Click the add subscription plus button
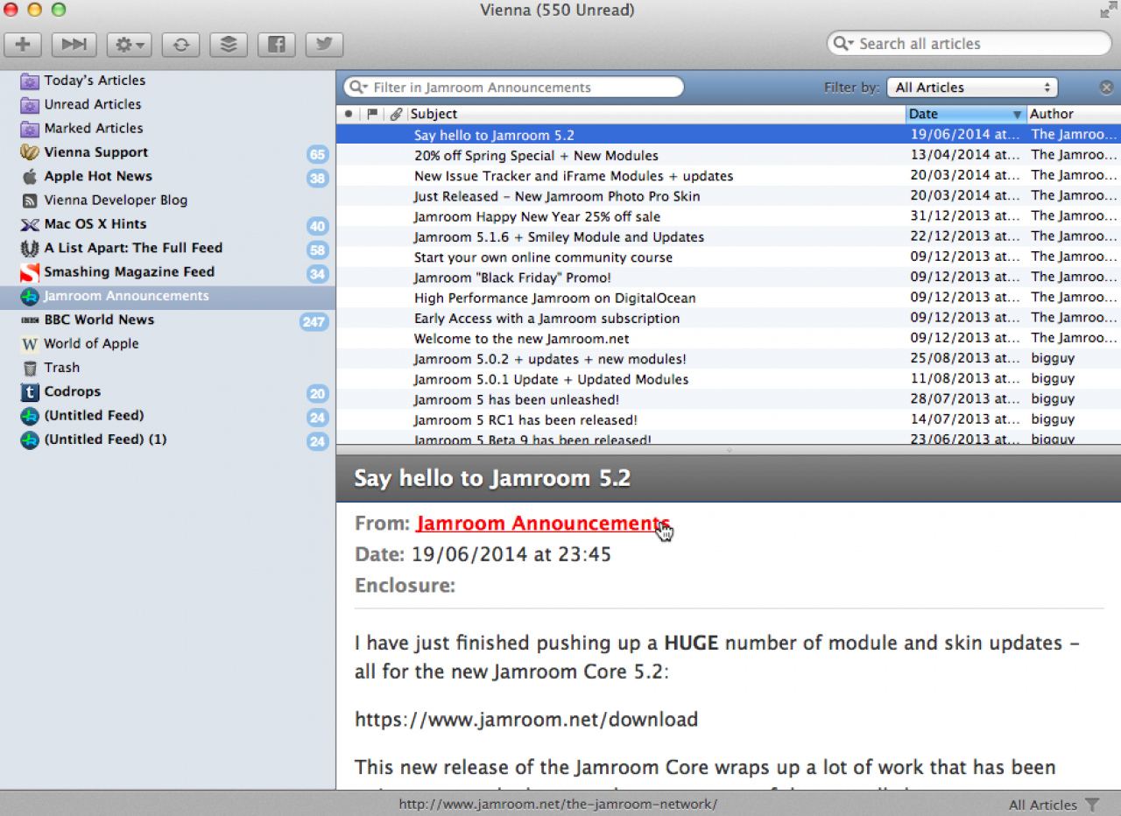1121x816 pixels. click(x=24, y=45)
